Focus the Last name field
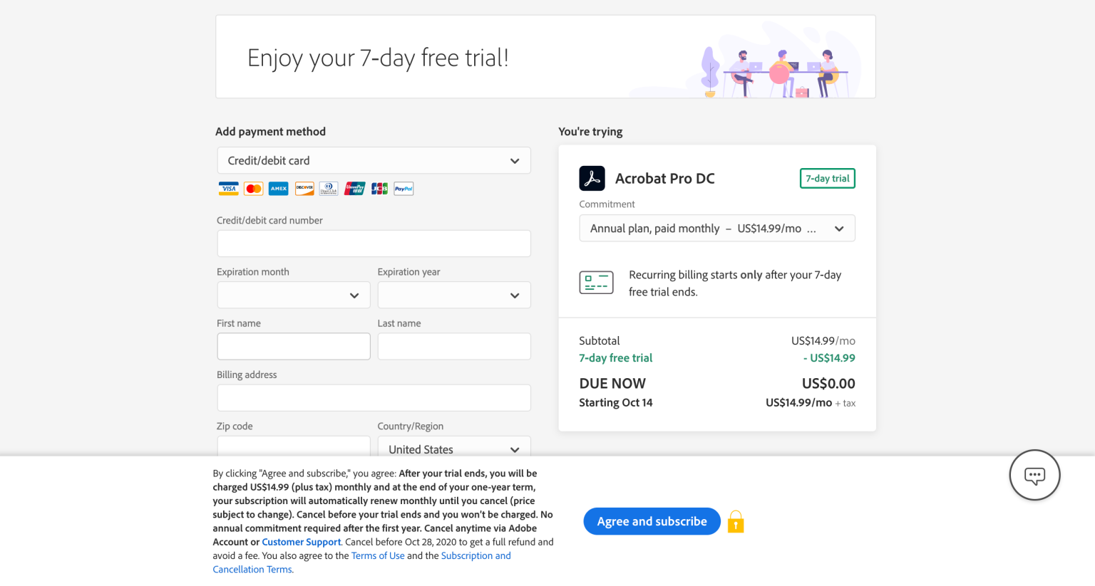Screen dimensions: 1095x586 (x=454, y=346)
